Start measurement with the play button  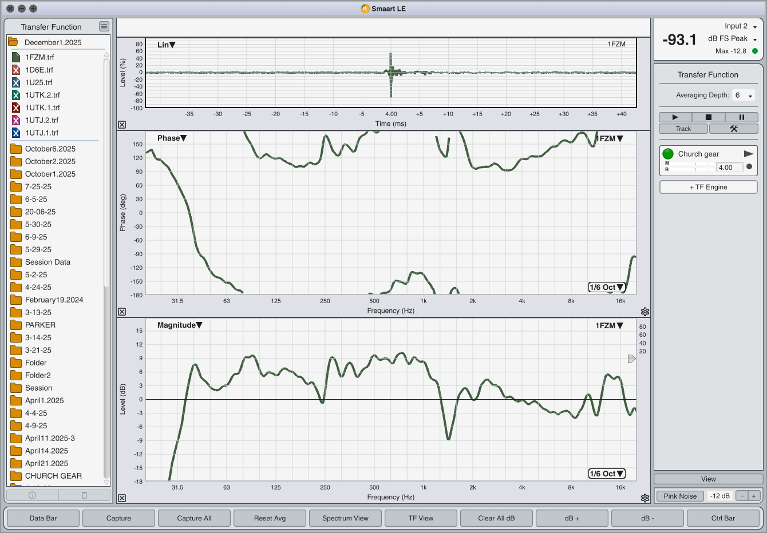(675, 117)
